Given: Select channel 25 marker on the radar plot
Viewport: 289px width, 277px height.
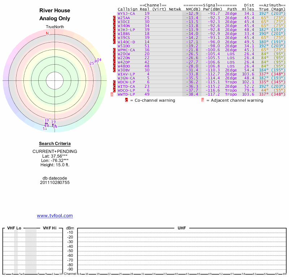Looking at the screenshot, I should point(92,63).
